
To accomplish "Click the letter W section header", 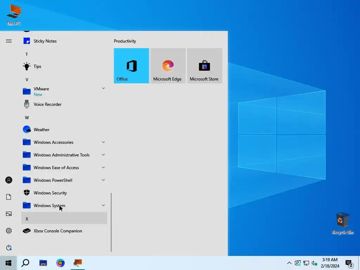I will 64,117.
